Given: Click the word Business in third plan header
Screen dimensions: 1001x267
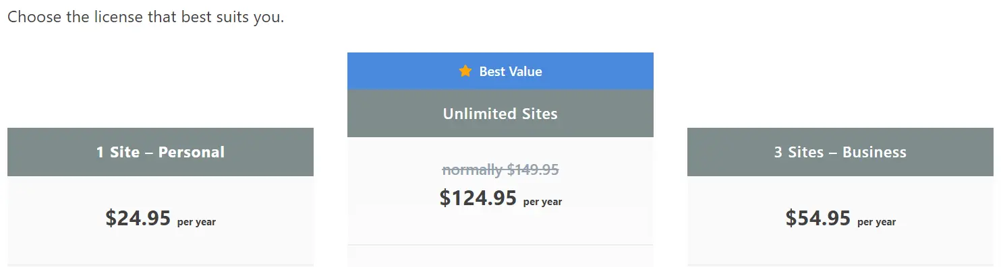Looking at the screenshot, I should pyautogui.click(x=874, y=152).
